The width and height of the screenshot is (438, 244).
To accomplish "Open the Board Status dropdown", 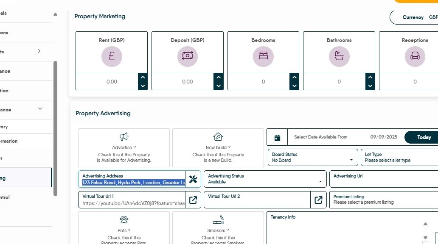I will pos(313,158).
